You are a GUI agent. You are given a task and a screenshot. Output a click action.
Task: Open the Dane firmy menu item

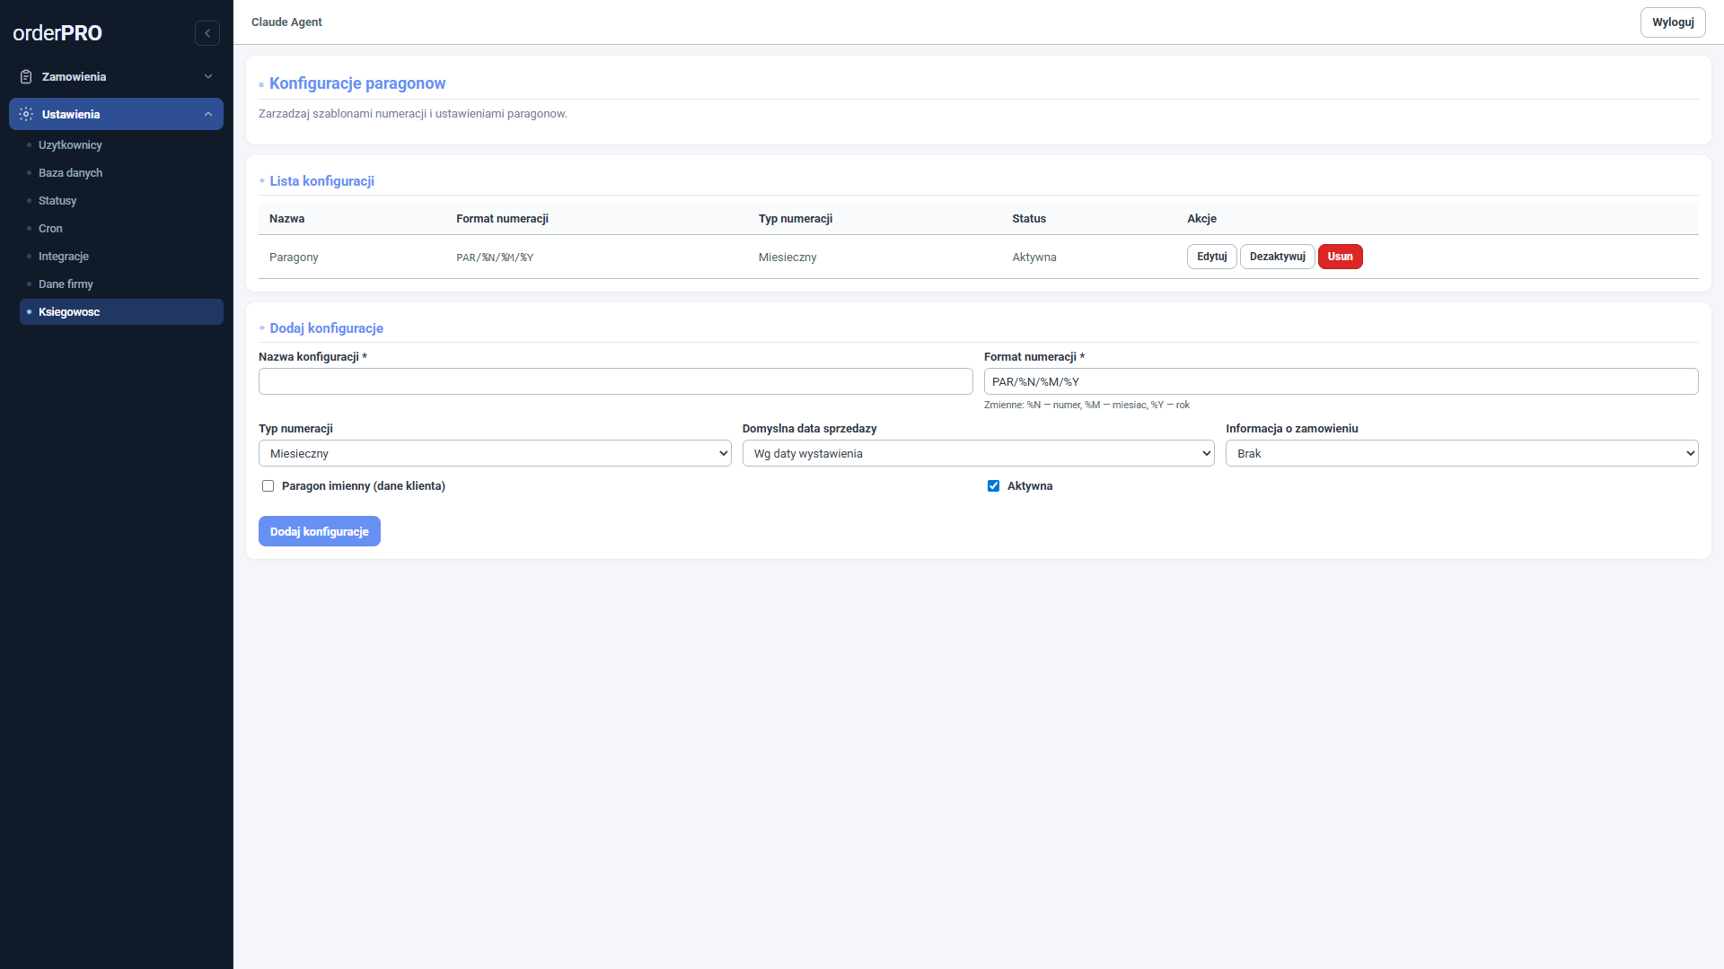[x=66, y=284]
